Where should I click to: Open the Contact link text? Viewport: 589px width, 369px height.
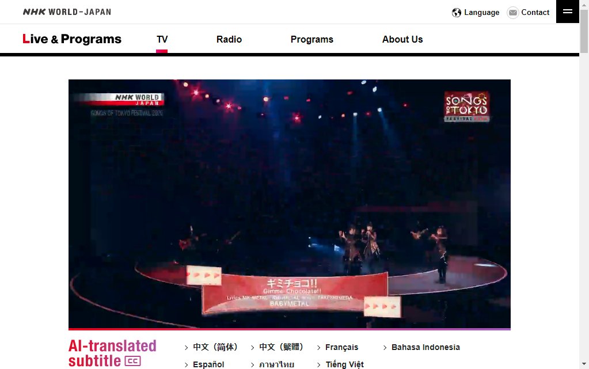(535, 13)
